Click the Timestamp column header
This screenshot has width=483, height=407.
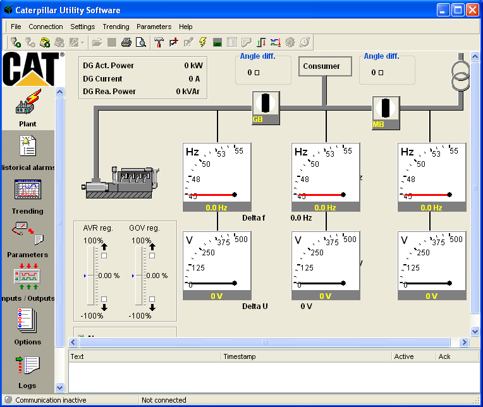[306, 356]
